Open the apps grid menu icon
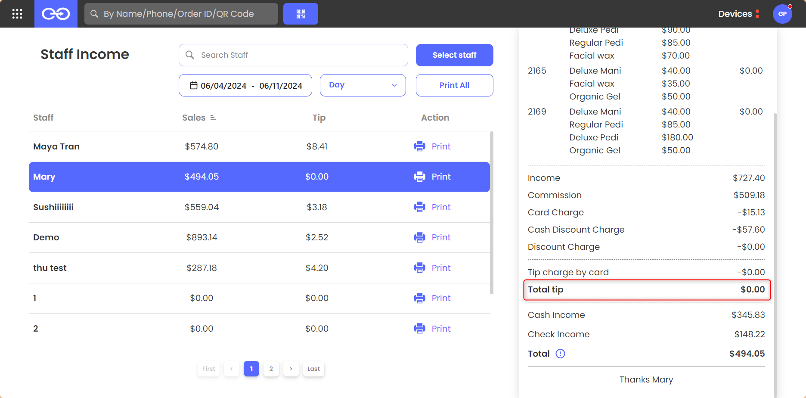The image size is (806, 398). 17,14
